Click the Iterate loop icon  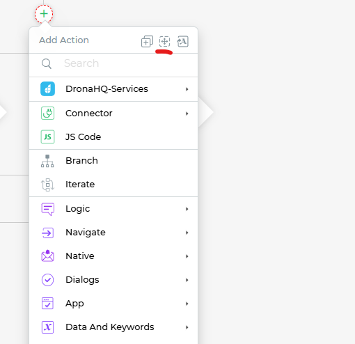coord(47,185)
